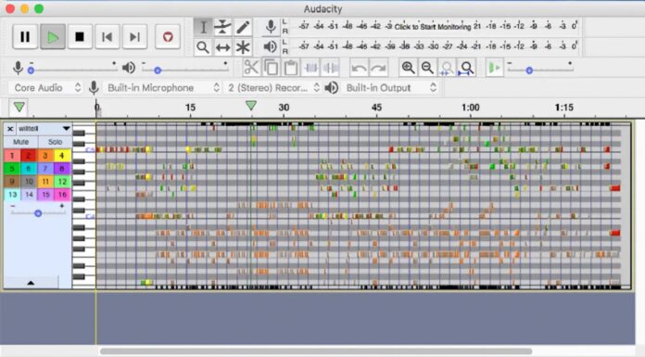Click to Start Monitoring on record meter
The image size is (645, 357).
click(433, 27)
